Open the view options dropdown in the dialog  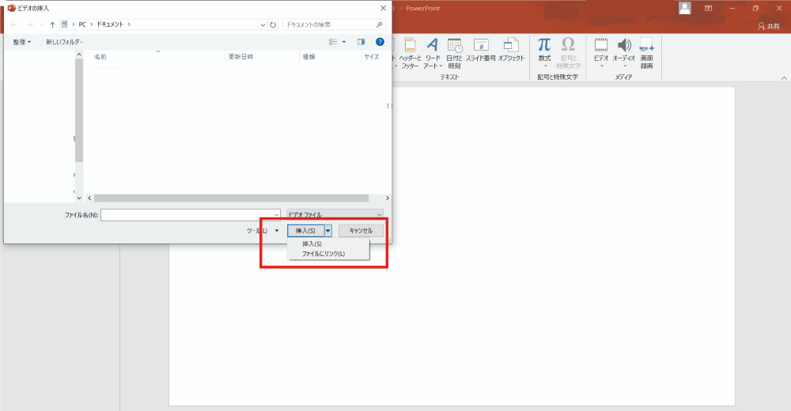pyautogui.click(x=344, y=42)
